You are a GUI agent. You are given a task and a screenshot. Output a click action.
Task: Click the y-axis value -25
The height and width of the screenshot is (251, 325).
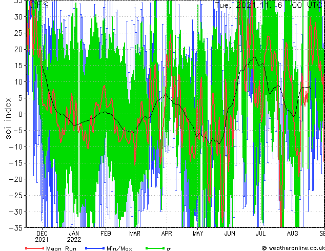(x=16, y=196)
